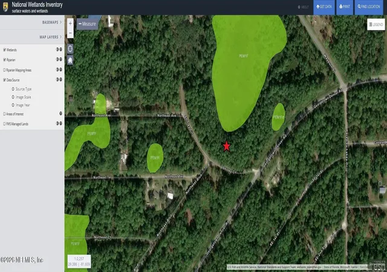Click the home extent icon
Image resolution: width=387 pixels, height=272 pixels.
70,60
